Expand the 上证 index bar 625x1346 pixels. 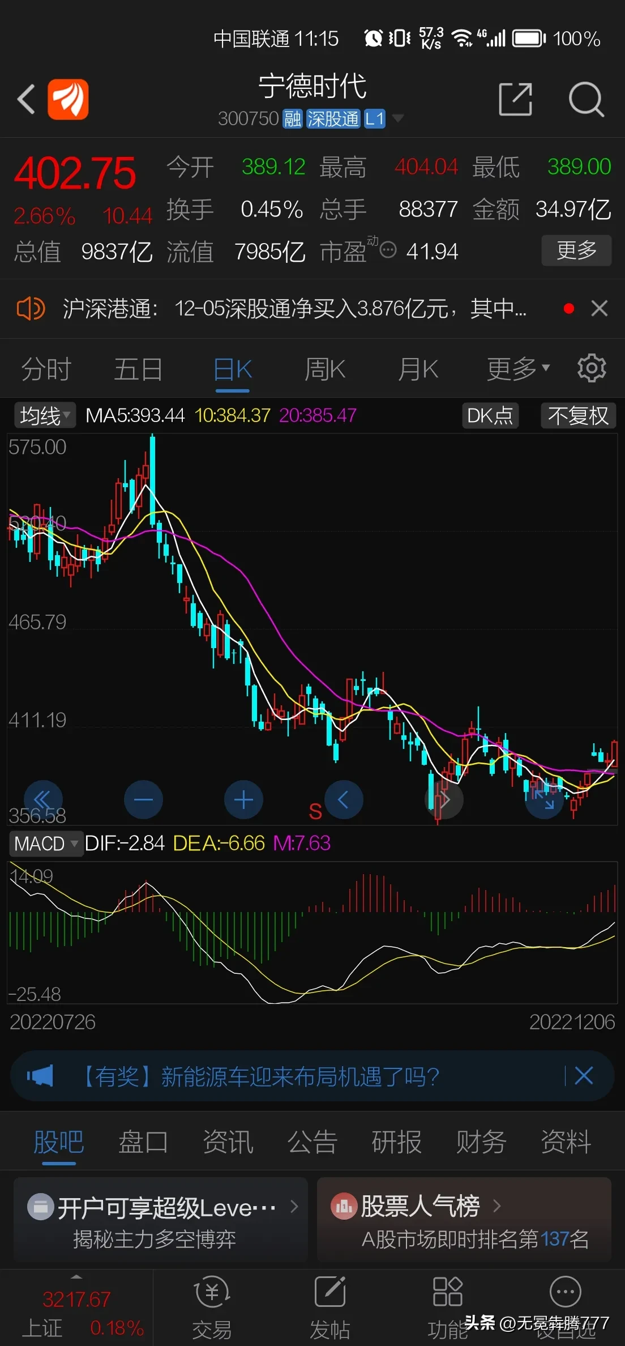pyautogui.click(x=76, y=1309)
